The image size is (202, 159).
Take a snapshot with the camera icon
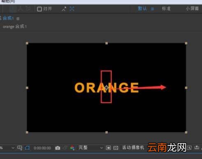click(58, 148)
